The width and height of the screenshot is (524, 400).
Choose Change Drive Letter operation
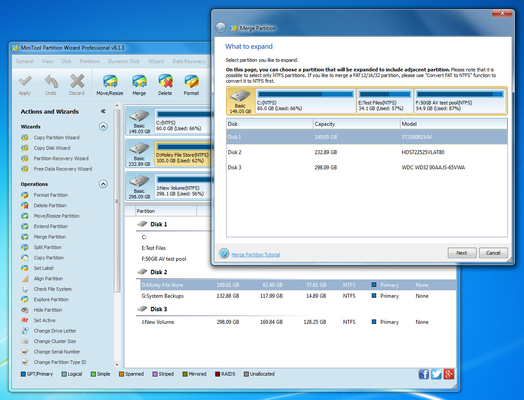point(55,331)
